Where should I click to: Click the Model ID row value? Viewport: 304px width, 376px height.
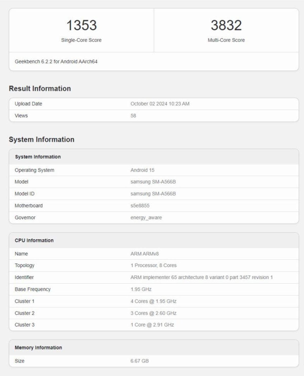click(153, 194)
